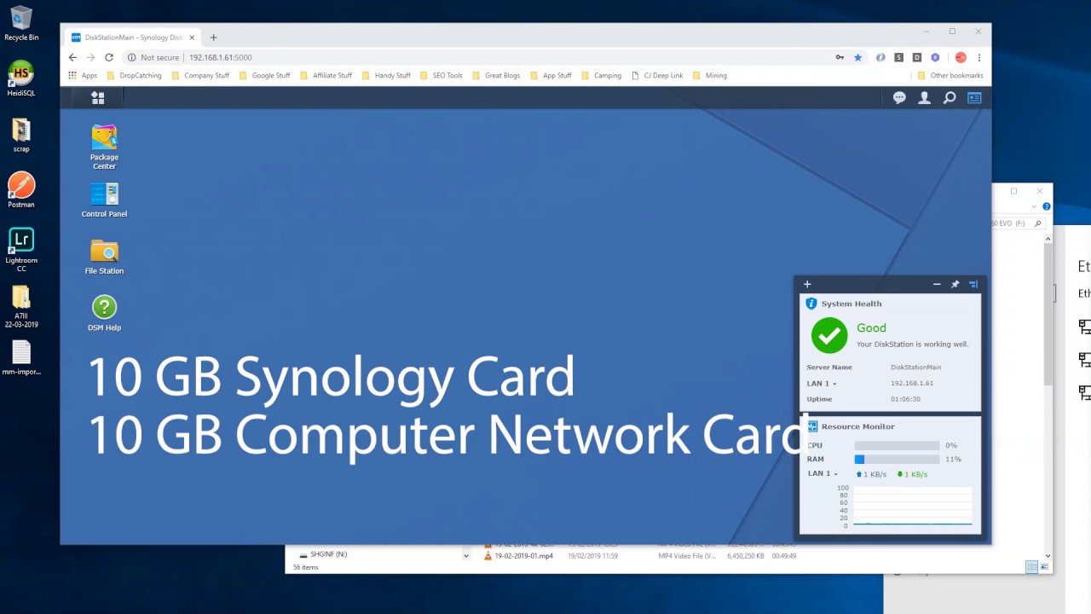Viewport: 1091px width, 614px height.
Task: Expand LAN 1 dropdown in Resource Monitor
Action: tap(823, 474)
